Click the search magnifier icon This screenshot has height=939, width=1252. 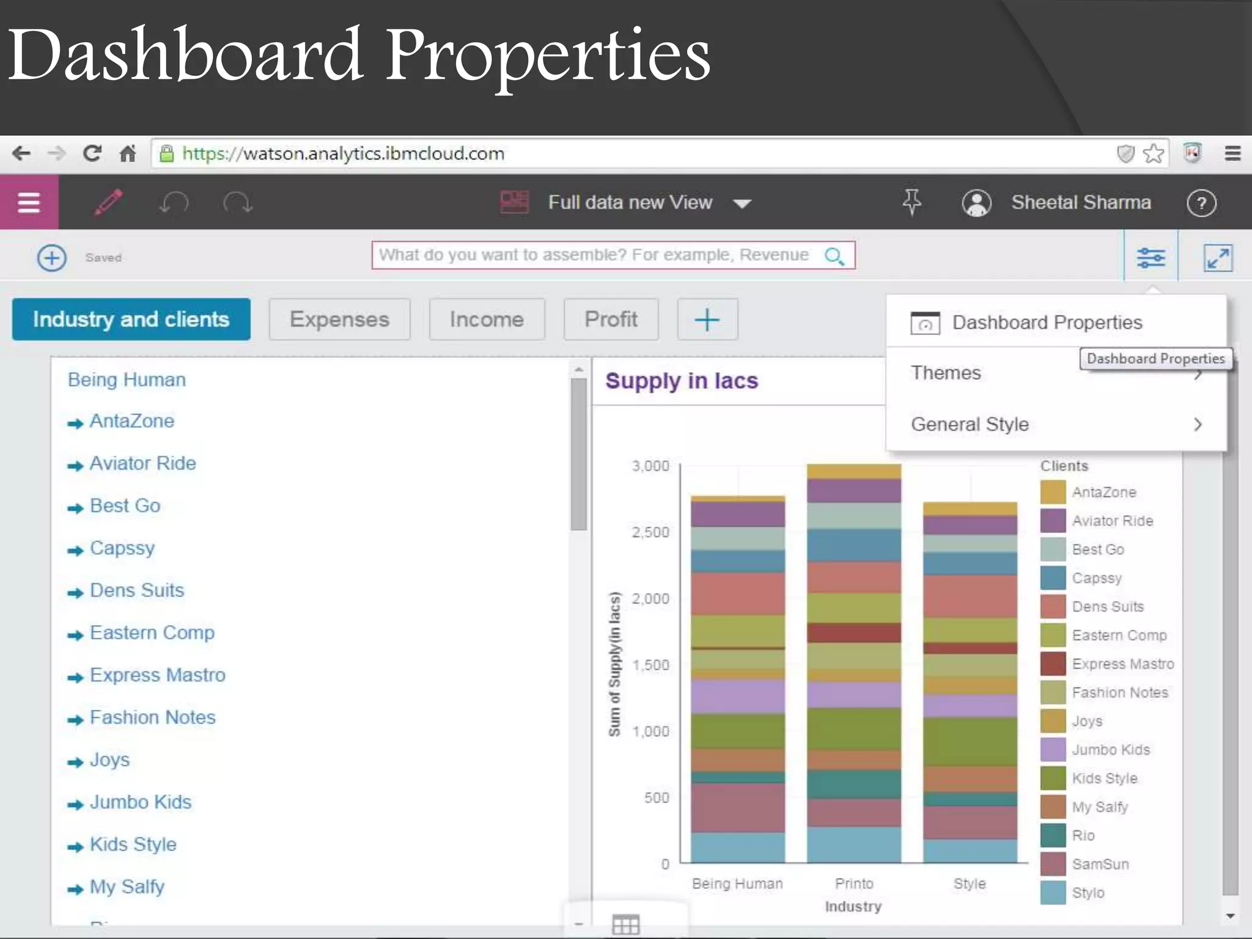click(834, 256)
